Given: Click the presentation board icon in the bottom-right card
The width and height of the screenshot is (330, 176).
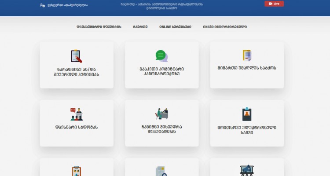Looking at the screenshot, I should pos(247,170).
